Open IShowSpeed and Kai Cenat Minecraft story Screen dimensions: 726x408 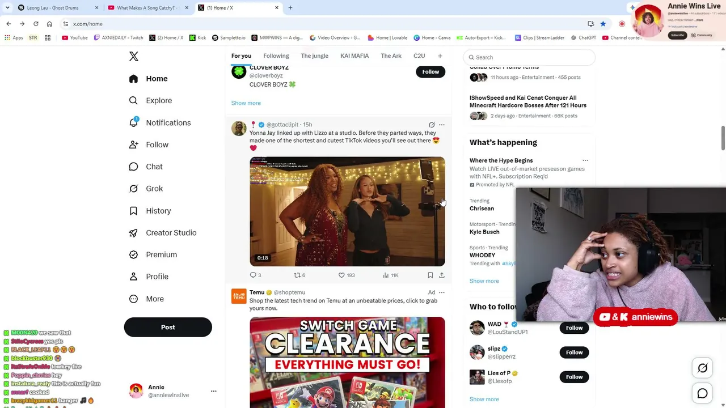pos(528,101)
